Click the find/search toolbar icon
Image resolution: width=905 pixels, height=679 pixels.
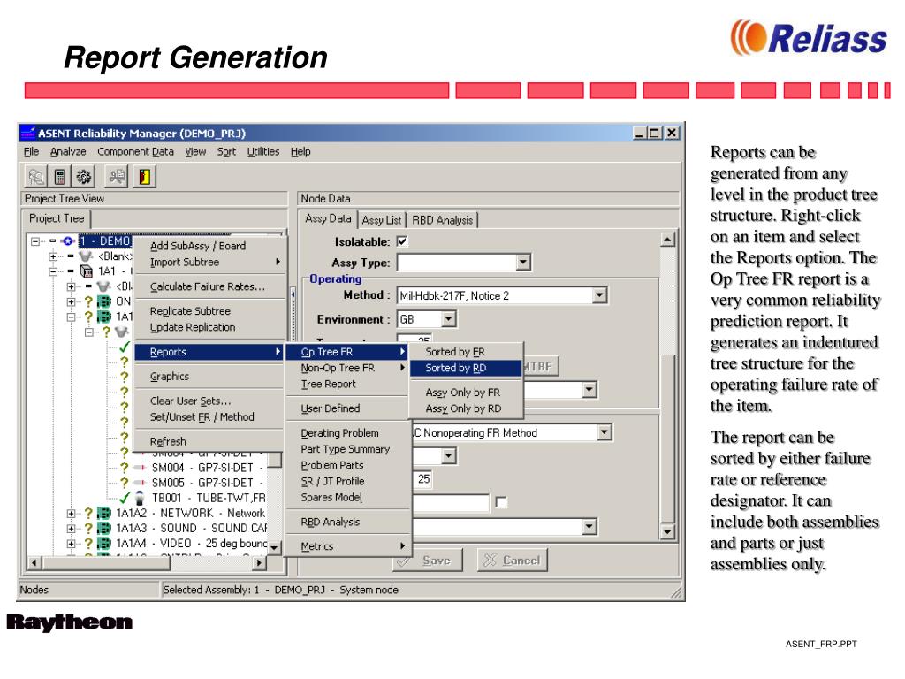click(x=118, y=176)
